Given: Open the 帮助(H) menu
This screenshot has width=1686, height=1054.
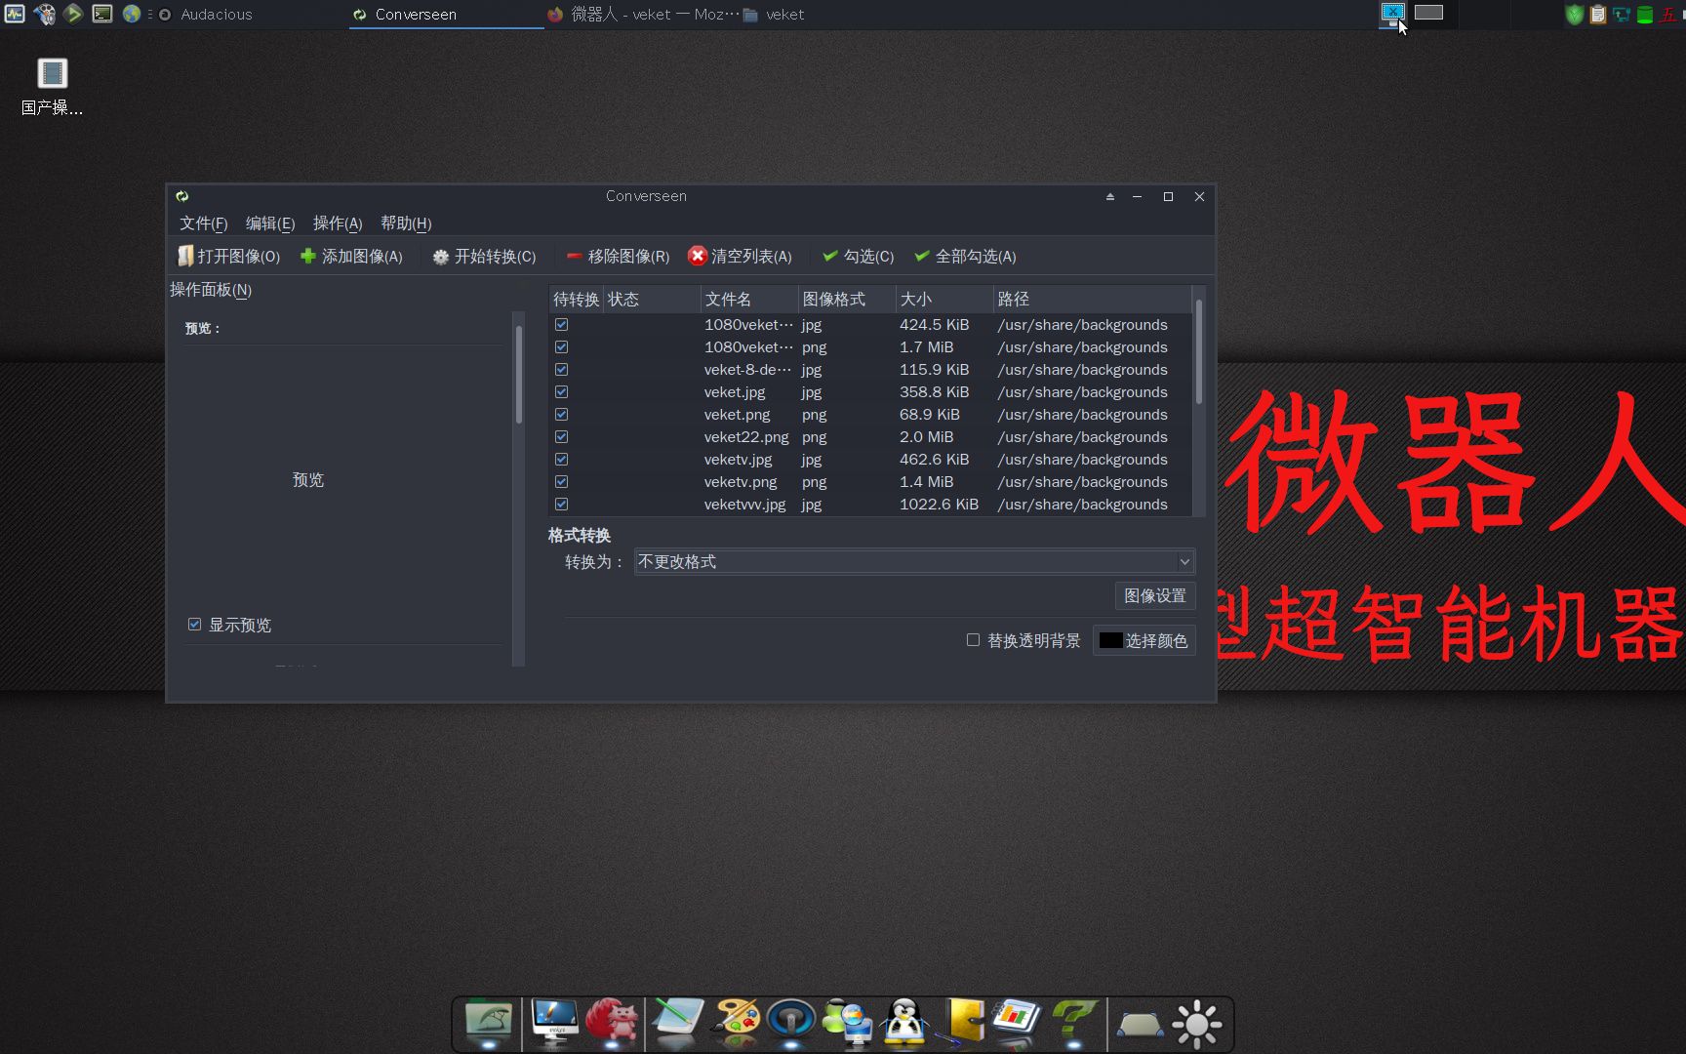Looking at the screenshot, I should click(405, 223).
